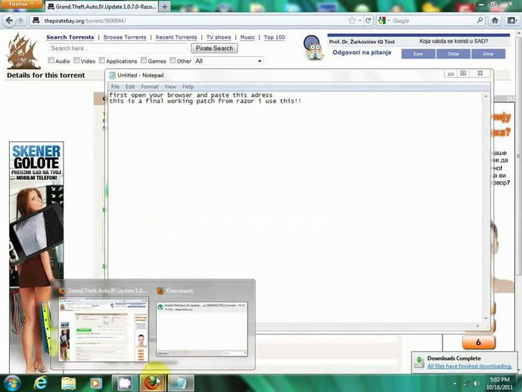Click the Firefox forward arrow button
The width and height of the screenshot is (522, 392).
tap(20, 20)
